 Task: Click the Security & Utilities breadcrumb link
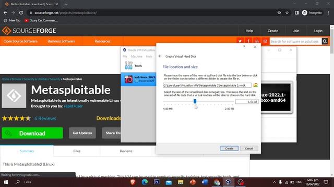click(x=35, y=79)
